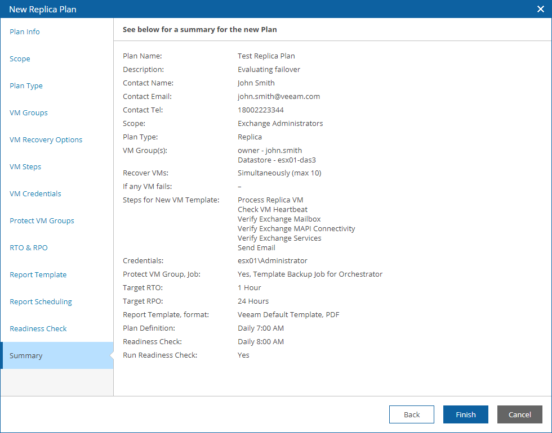
Task: Click the 'If any VM fails:' label
Action: pyautogui.click(x=147, y=187)
